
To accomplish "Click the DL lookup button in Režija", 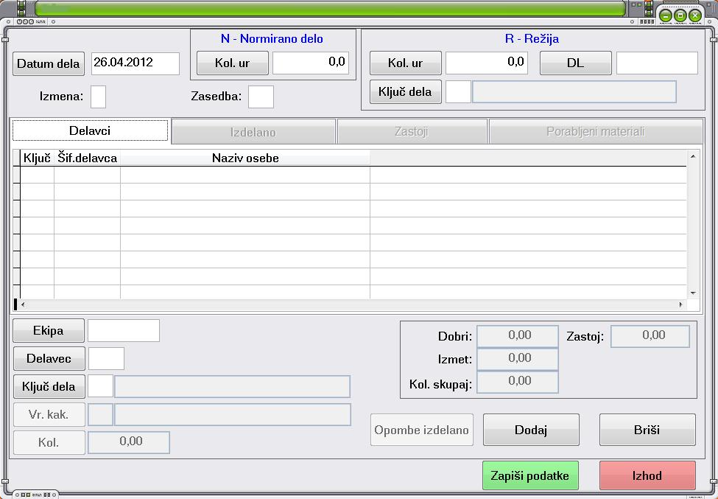I will point(576,63).
